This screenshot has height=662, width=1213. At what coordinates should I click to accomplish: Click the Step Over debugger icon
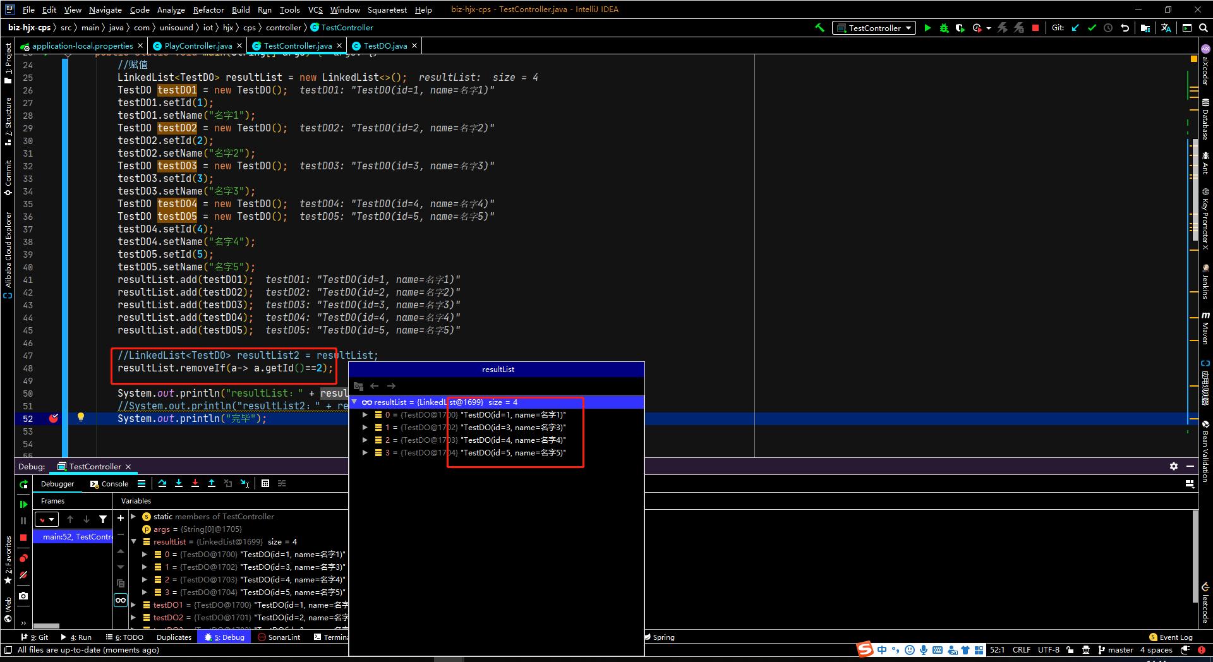pos(162,483)
